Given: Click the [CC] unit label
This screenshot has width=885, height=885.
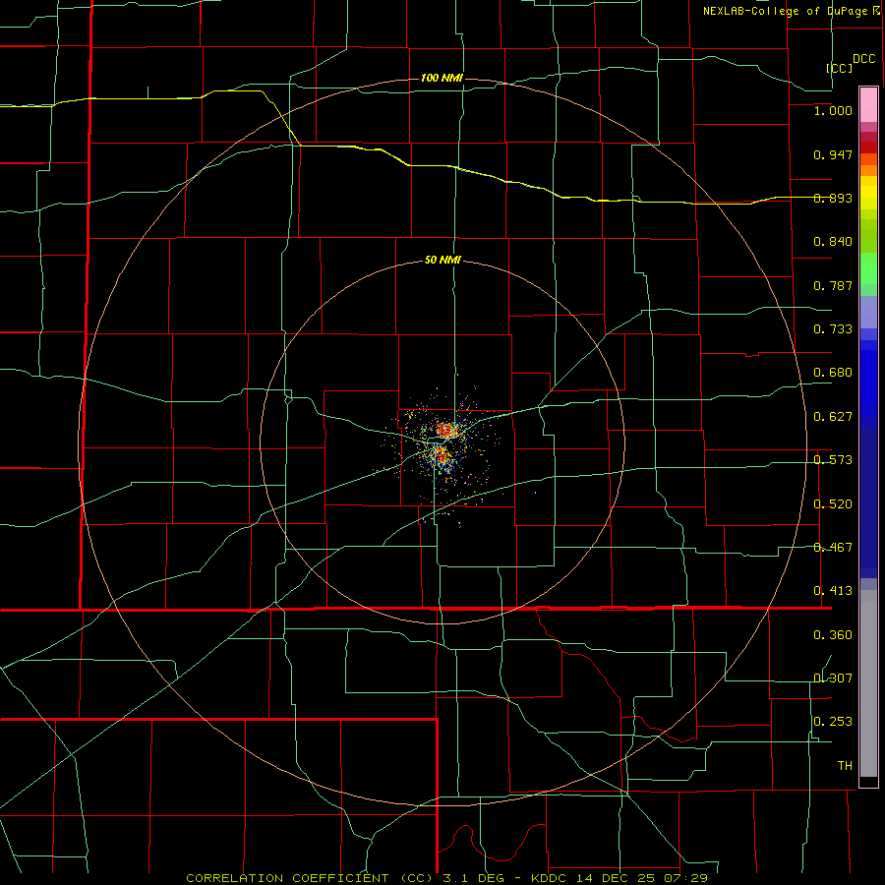Looking at the screenshot, I should 839,68.
